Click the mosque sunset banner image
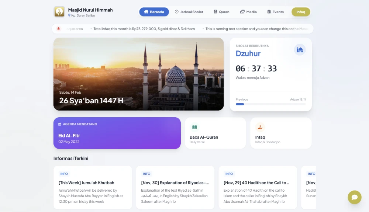The height and width of the screenshot is (212, 369). 139,74
